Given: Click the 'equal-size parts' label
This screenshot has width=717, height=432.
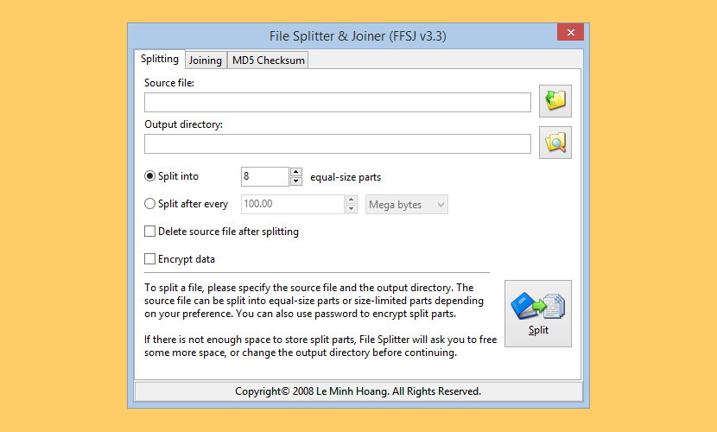Looking at the screenshot, I should 346,177.
